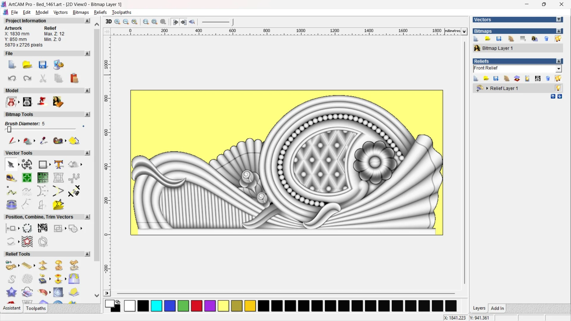This screenshot has height=321, width=571.
Task: Select Bitmap Layer 1 in list
Action: [x=497, y=48]
